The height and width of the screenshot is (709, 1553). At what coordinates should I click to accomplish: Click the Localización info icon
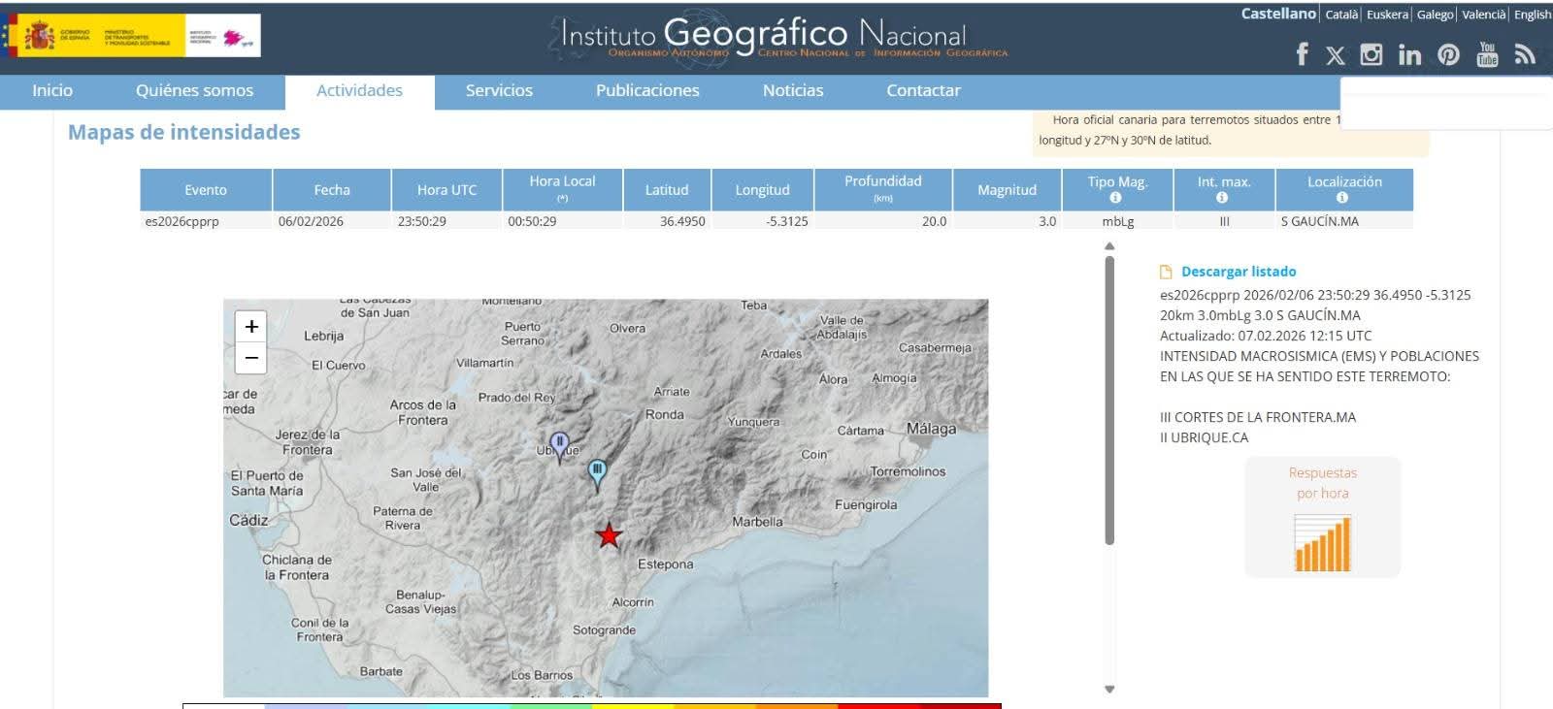(x=1342, y=198)
